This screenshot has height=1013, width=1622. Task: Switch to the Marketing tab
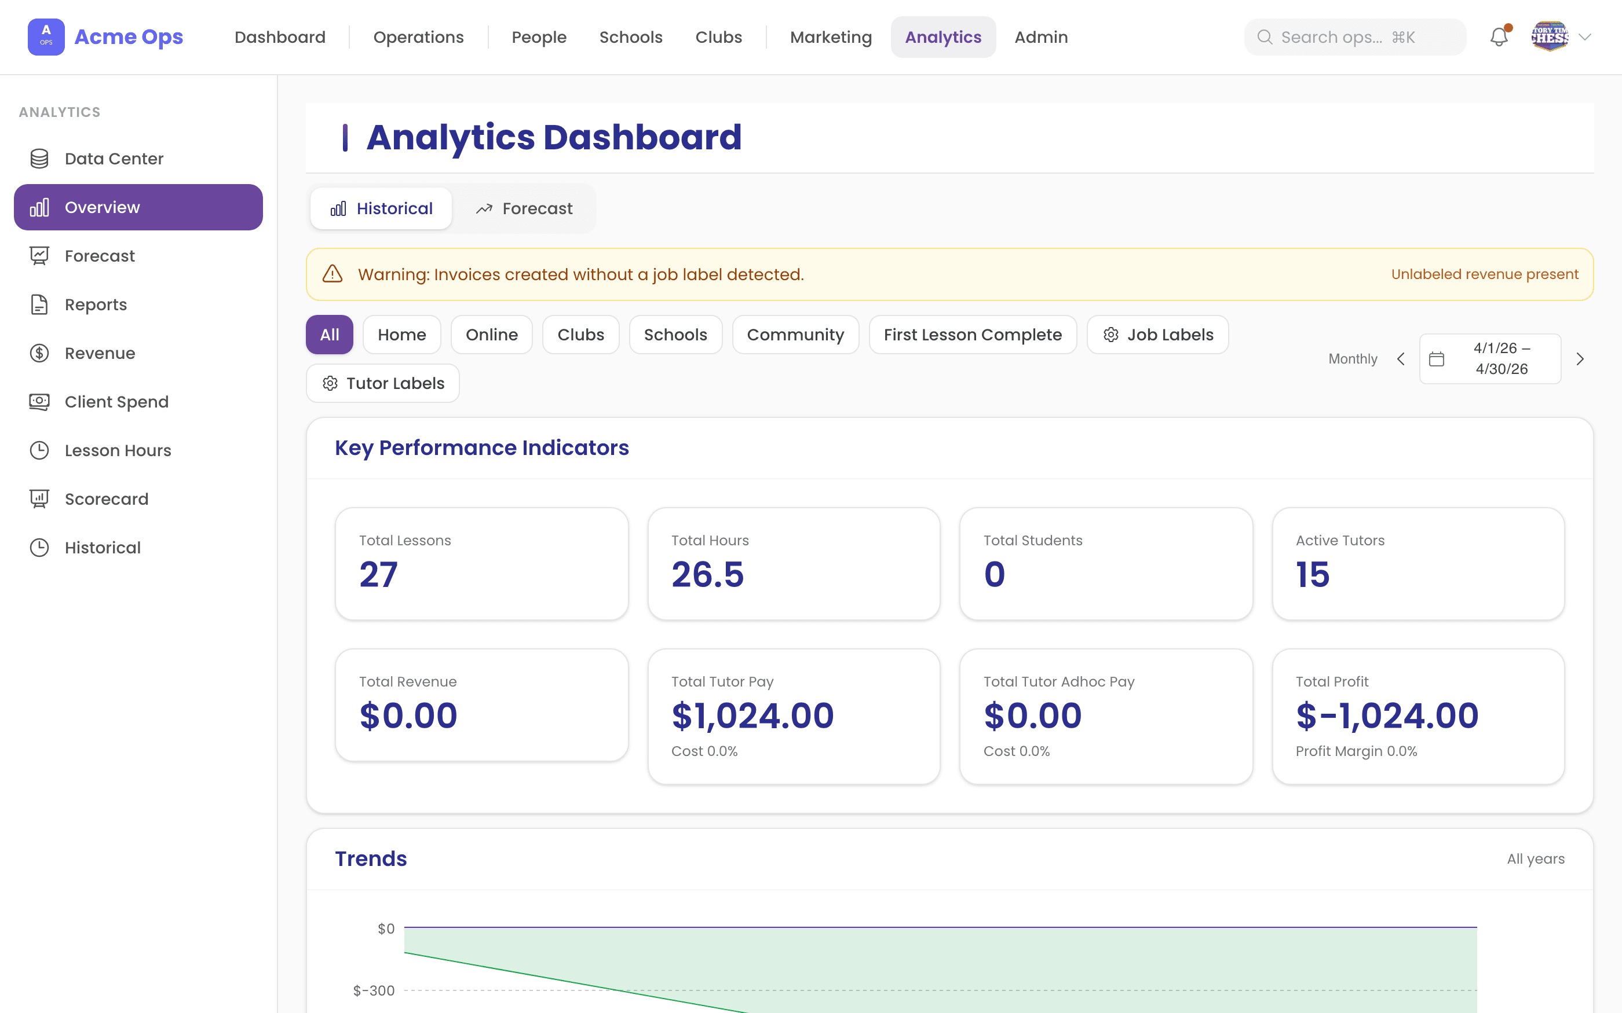[831, 37]
